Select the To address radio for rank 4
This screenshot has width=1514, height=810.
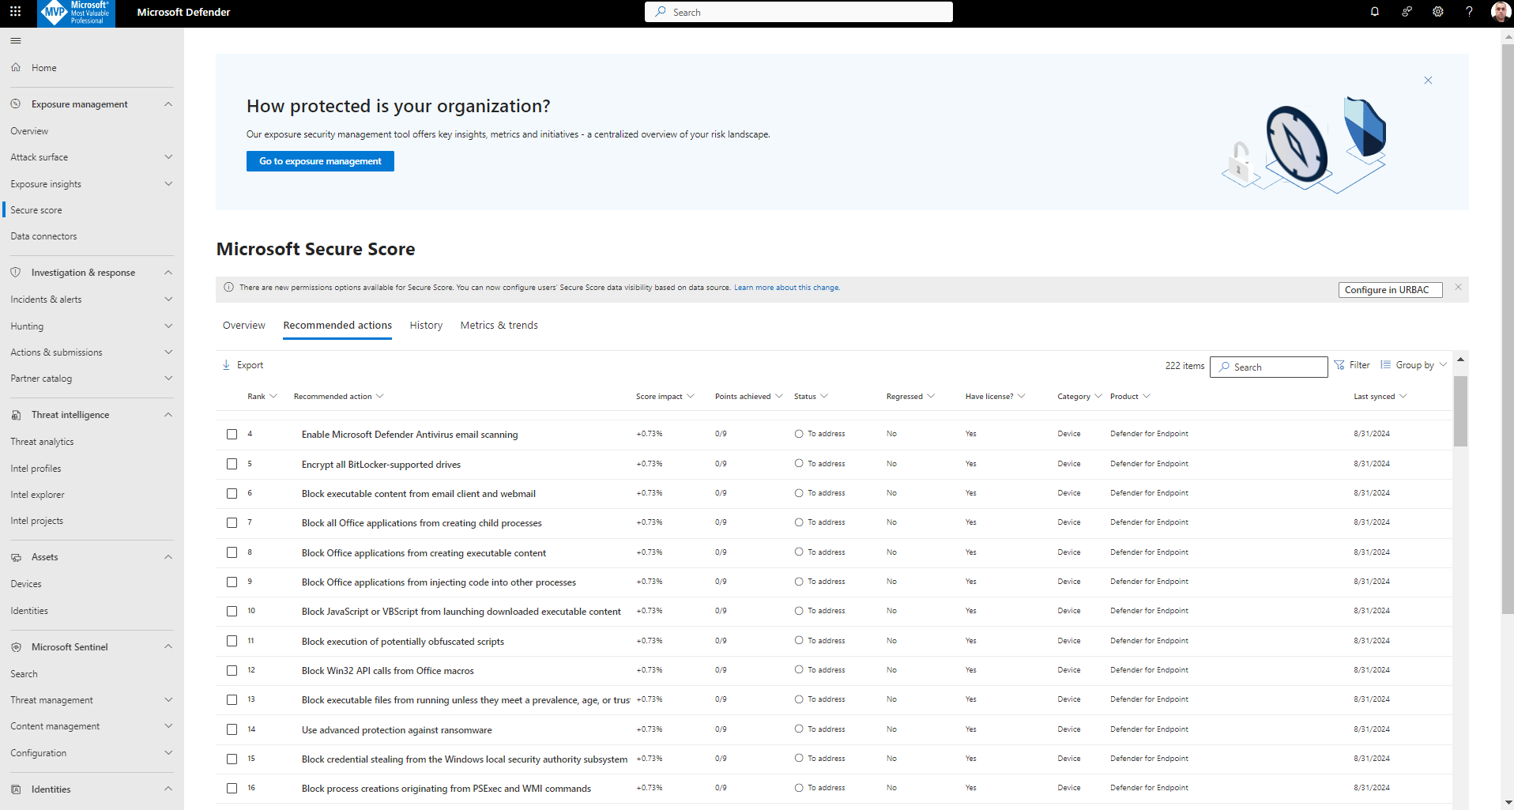pos(798,434)
